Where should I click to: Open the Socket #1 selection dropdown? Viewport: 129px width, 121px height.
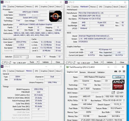click(21, 57)
